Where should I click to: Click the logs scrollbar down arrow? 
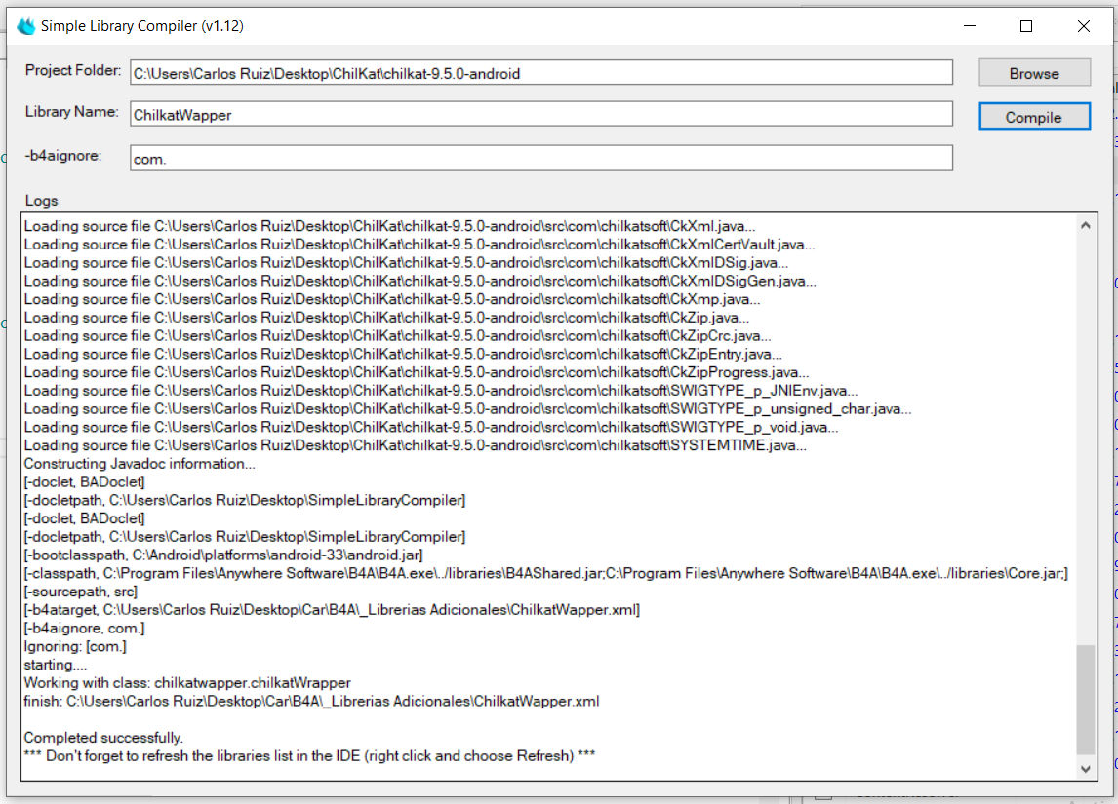[x=1085, y=768]
